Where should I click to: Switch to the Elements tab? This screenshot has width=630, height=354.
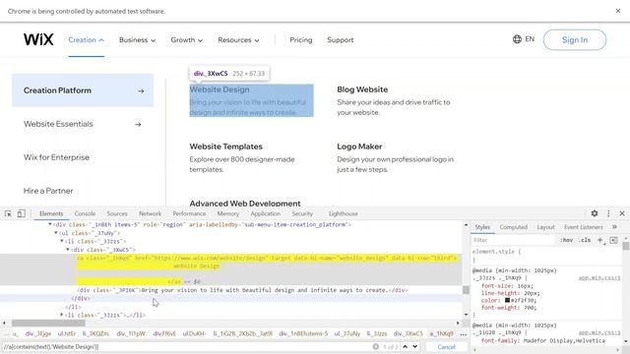51,213
